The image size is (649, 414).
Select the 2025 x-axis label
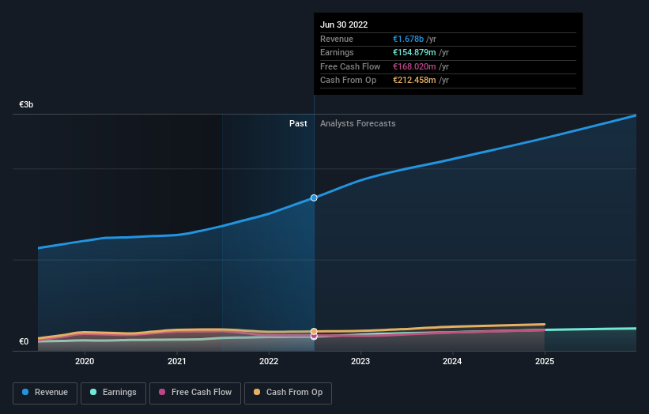[x=545, y=361]
